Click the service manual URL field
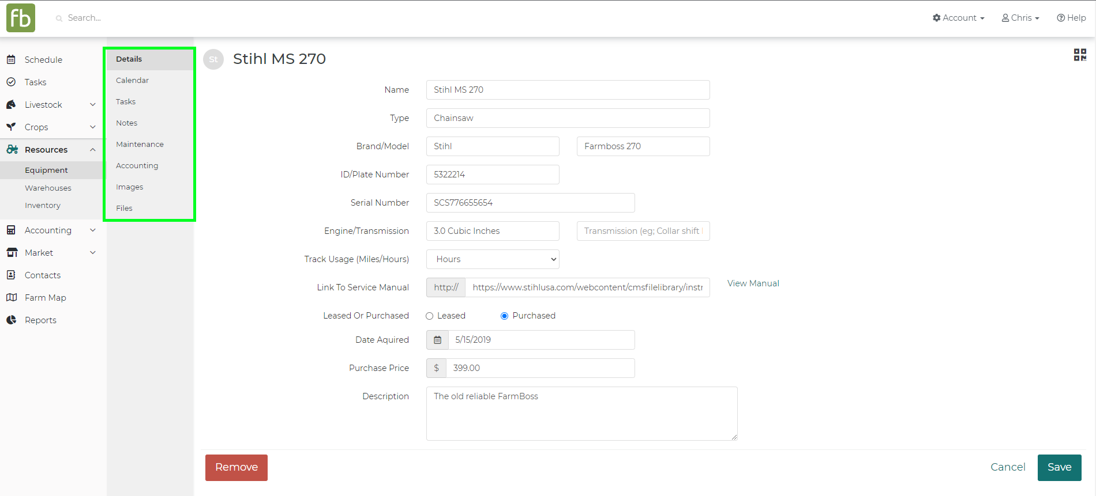This screenshot has height=496, width=1096. [x=587, y=287]
